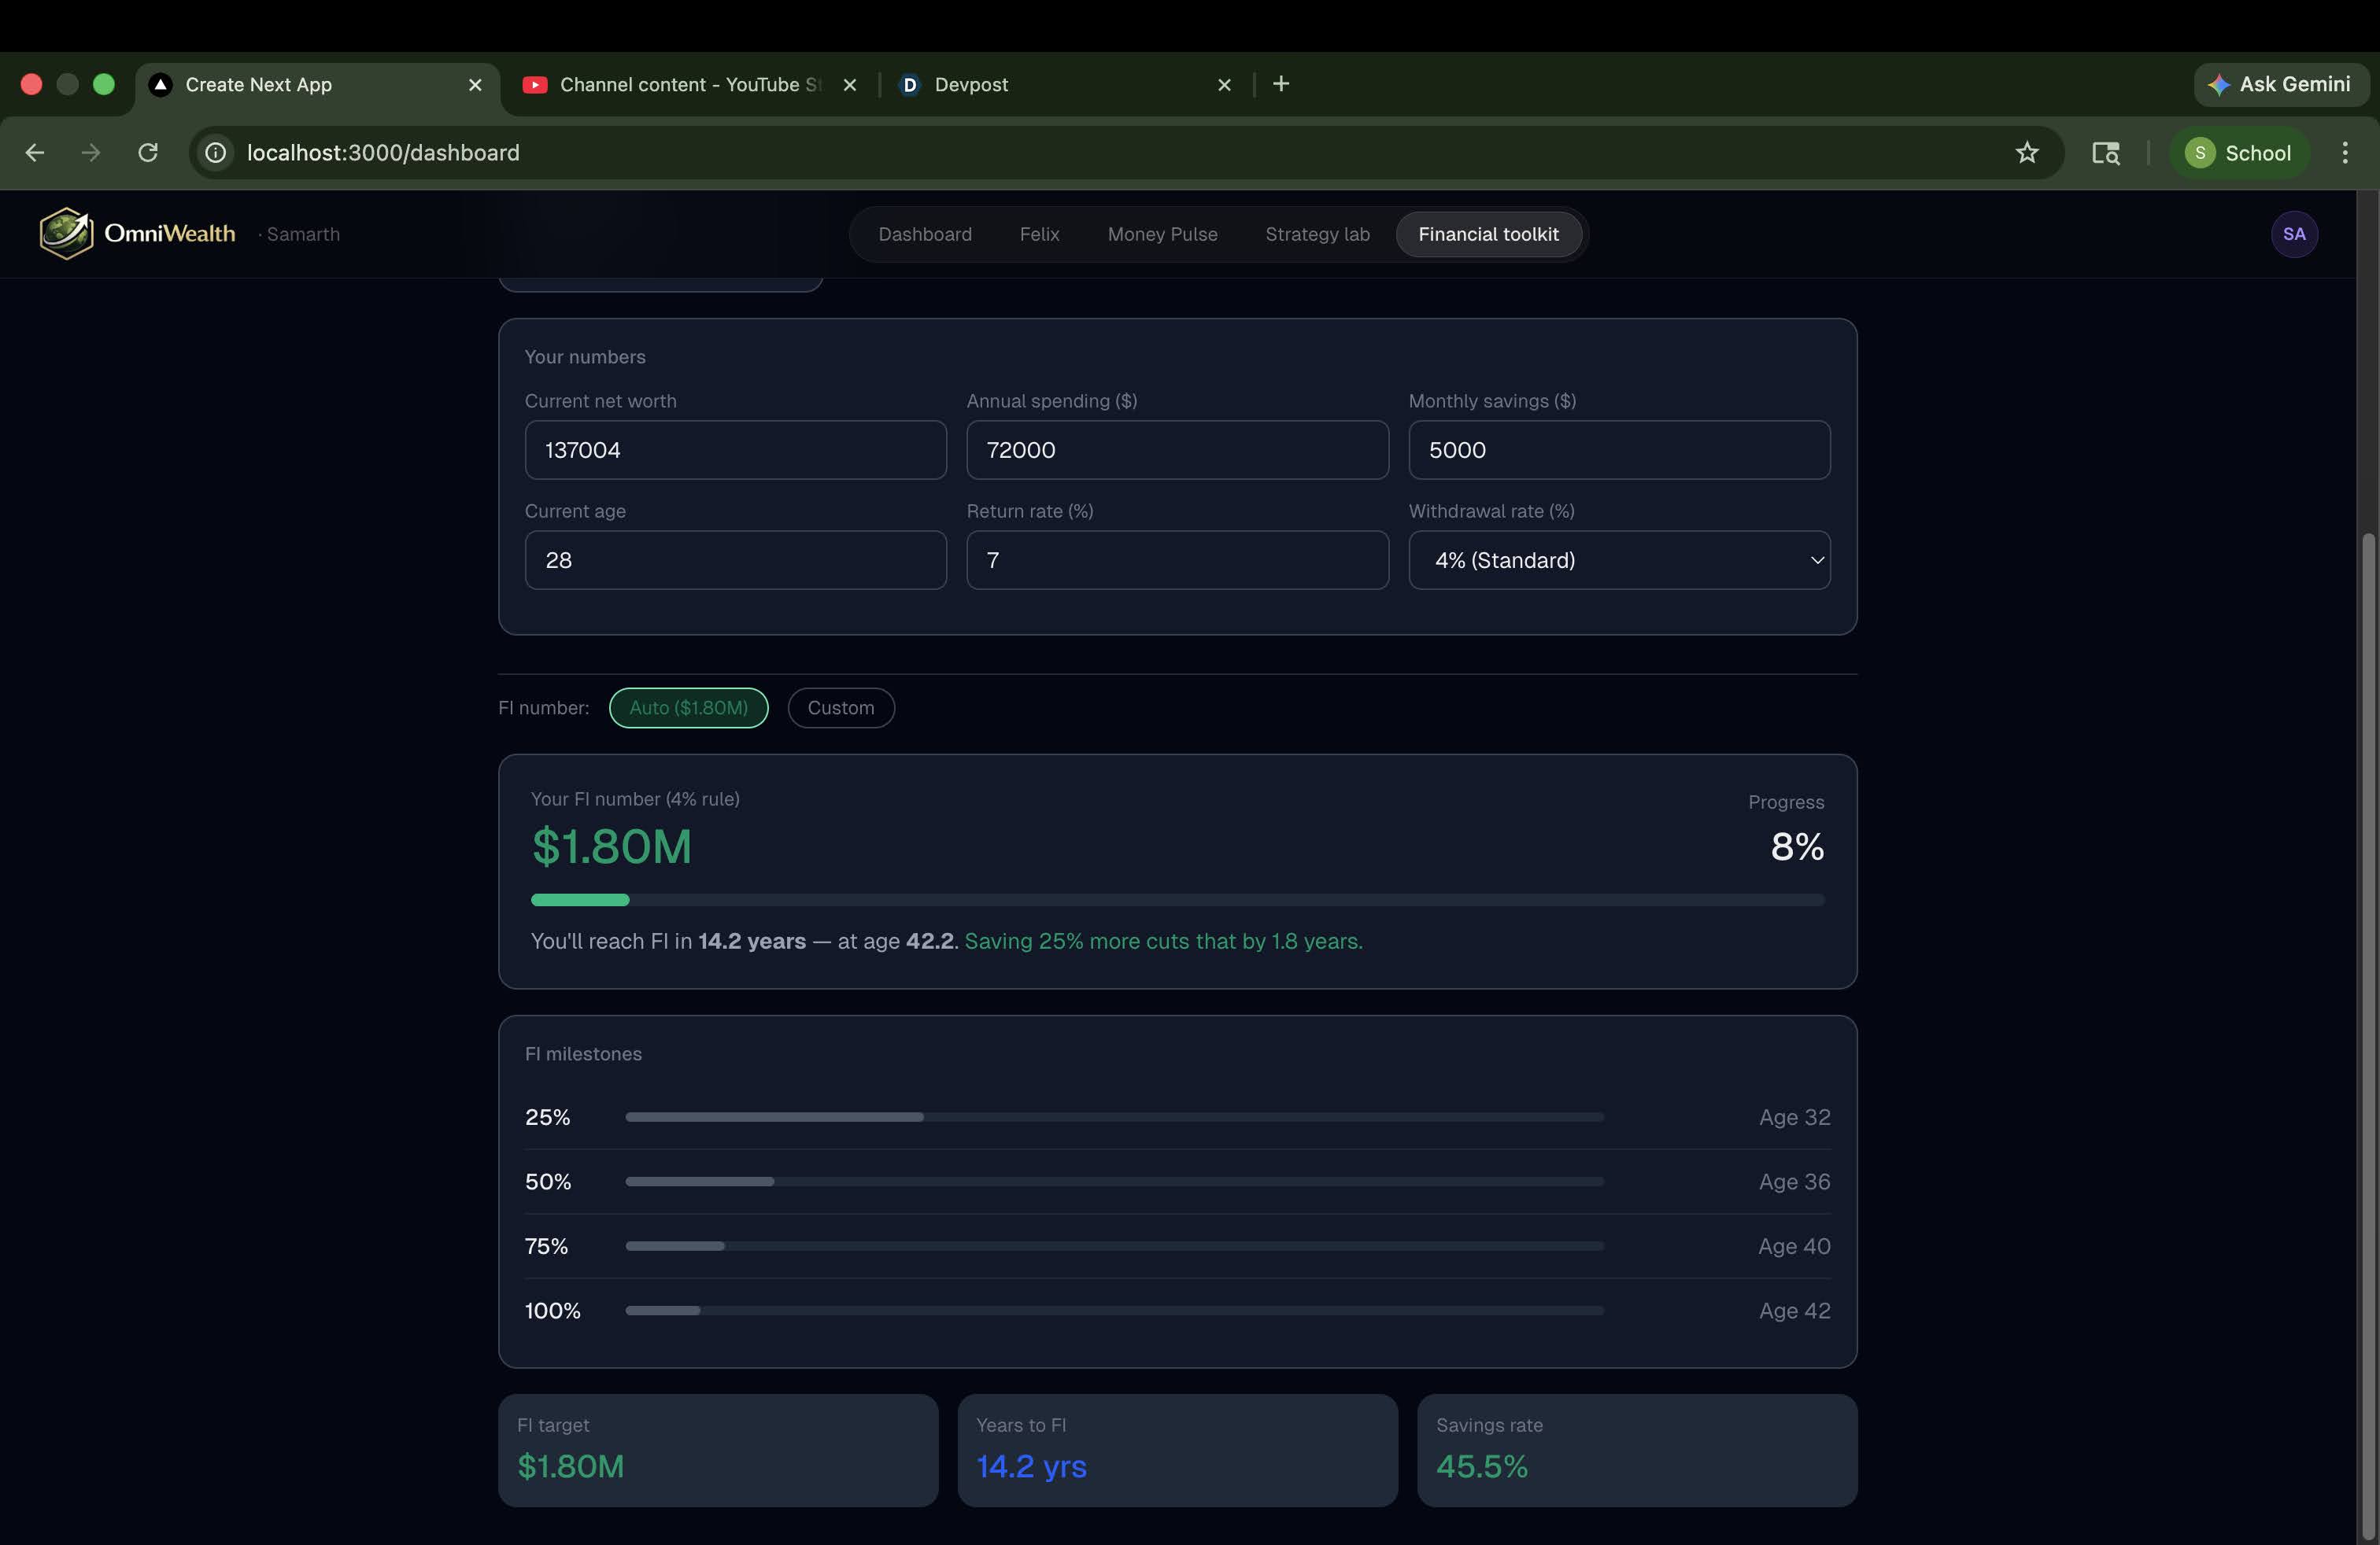Viewport: 2380px width, 1545px height.
Task: Open the new tab plus button
Action: click(1280, 84)
